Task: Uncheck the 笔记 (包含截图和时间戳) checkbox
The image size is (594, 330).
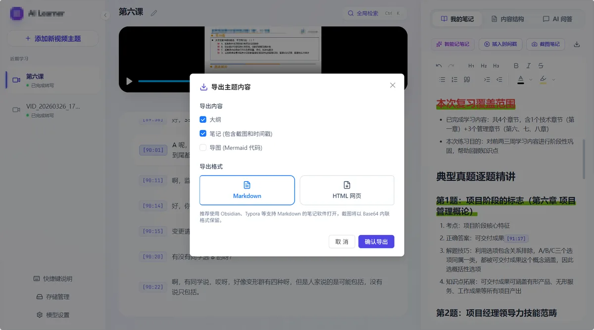Action: click(203, 134)
